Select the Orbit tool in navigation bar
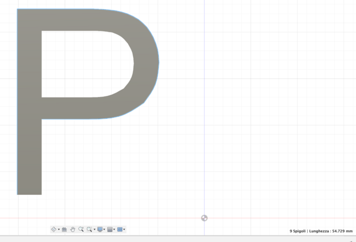 (x=54, y=229)
